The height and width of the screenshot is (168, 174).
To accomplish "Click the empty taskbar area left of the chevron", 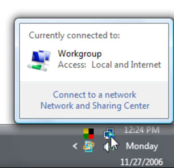I will click(x=35, y=146).
